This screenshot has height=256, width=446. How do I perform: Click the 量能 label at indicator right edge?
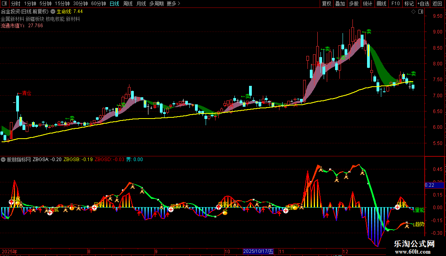pos(419,210)
